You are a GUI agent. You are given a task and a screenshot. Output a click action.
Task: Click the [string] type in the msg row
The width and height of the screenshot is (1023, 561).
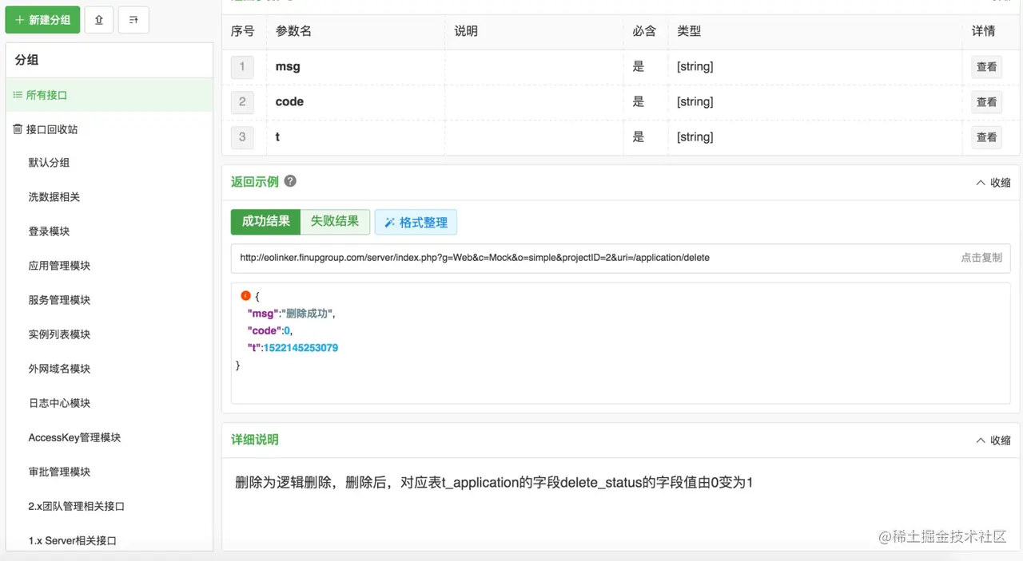(x=695, y=67)
